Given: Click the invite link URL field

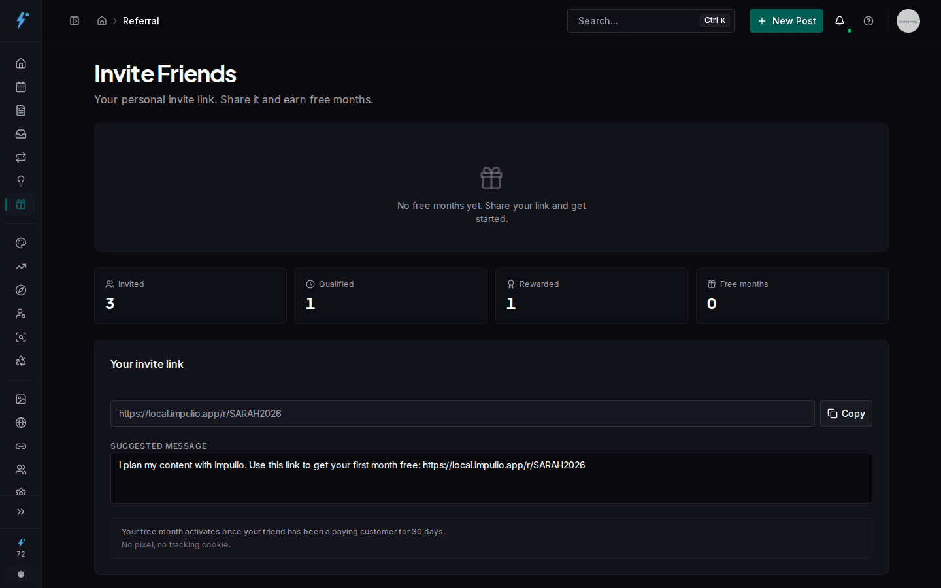Looking at the screenshot, I should (463, 414).
